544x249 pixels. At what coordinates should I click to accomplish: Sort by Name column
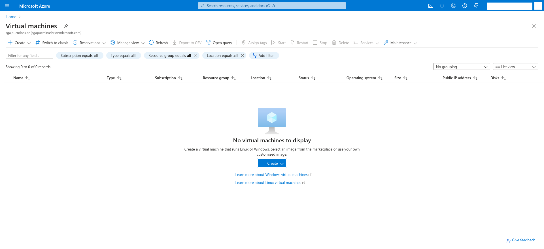click(22, 78)
